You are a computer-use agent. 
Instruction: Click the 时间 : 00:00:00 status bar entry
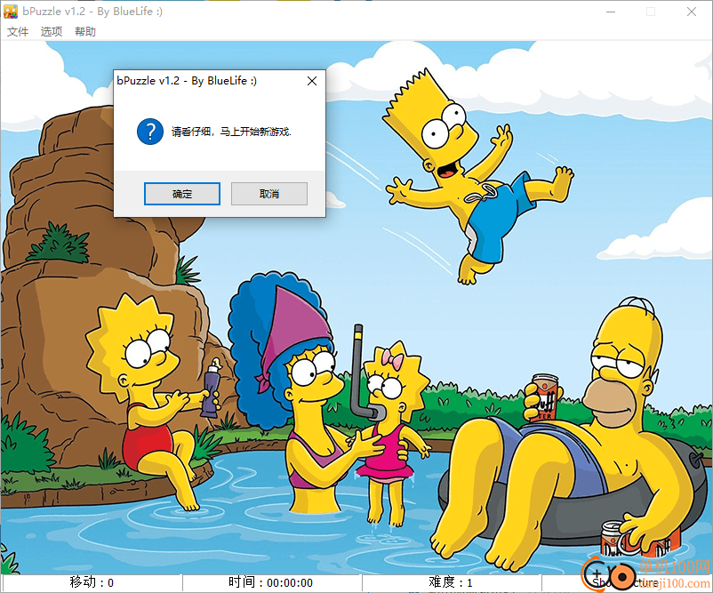pos(271,582)
